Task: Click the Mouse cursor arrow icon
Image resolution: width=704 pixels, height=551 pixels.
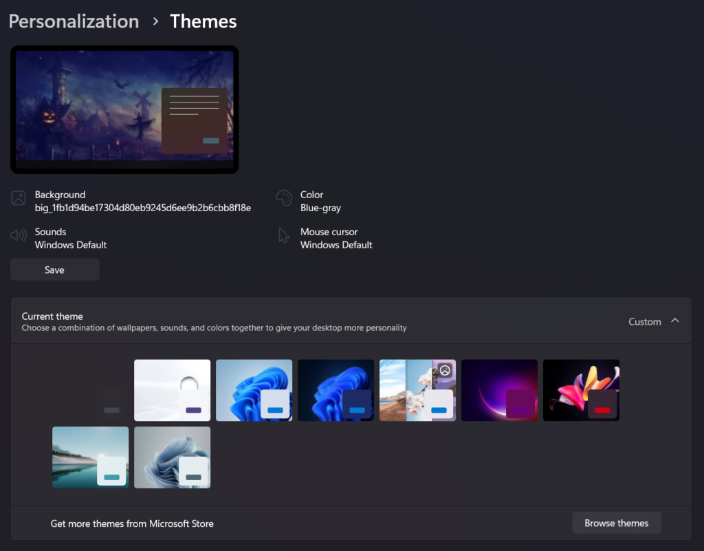Action: tap(284, 237)
